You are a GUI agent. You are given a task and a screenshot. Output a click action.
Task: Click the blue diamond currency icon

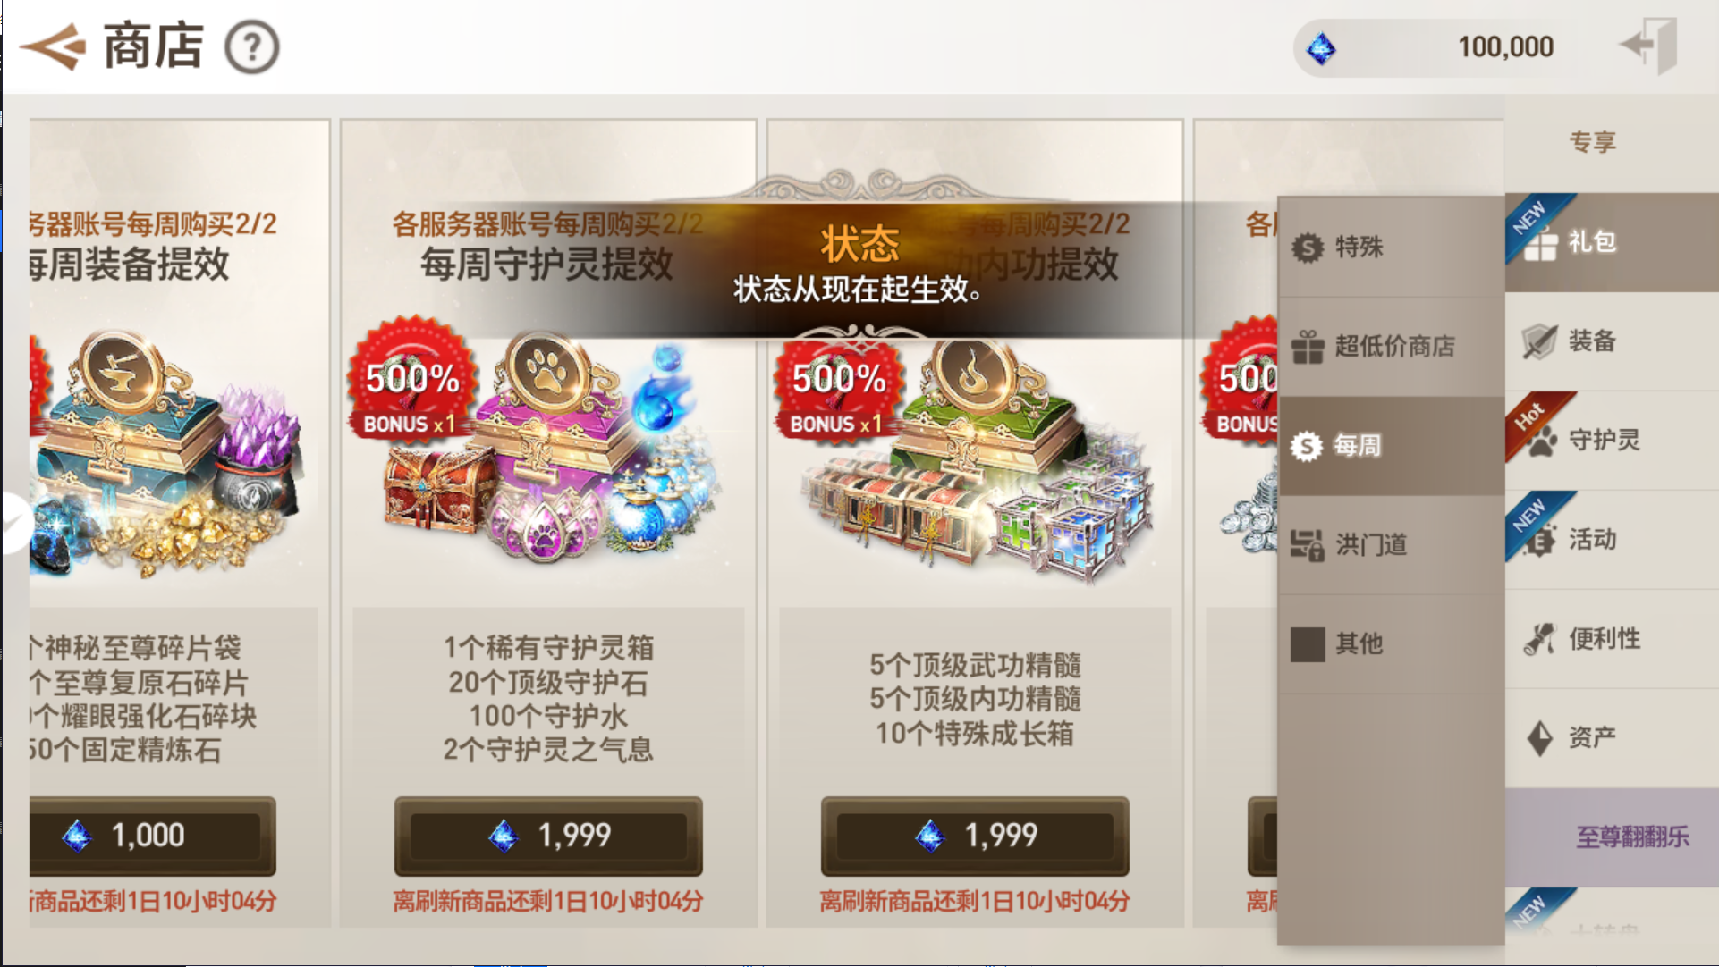(1321, 48)
